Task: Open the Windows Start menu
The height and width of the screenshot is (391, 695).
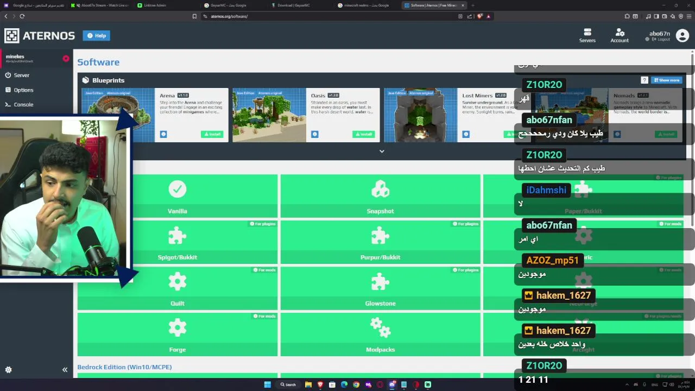Action: point(267,384)
